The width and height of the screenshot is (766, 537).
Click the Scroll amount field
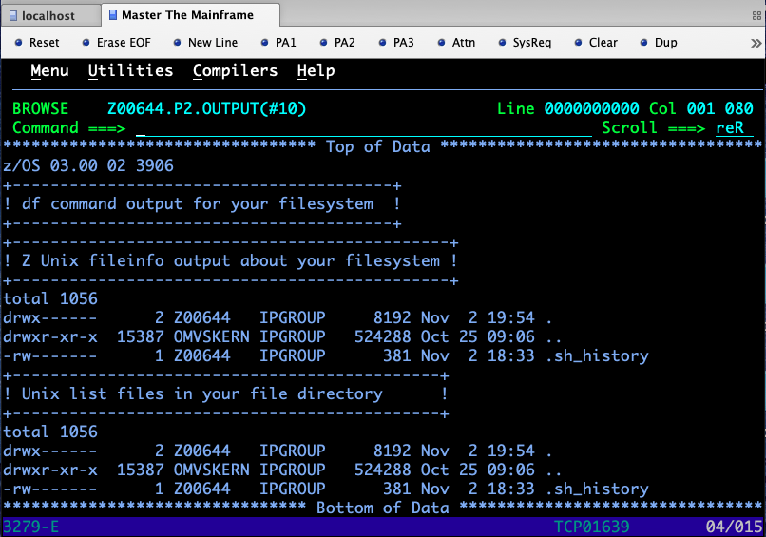point(735,128)
